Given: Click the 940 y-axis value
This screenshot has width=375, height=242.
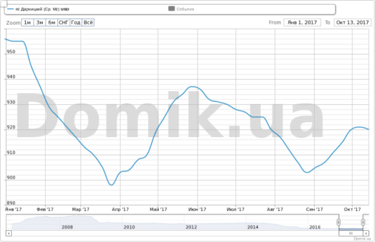Looking at the screenshot, I should coord(11,77).
